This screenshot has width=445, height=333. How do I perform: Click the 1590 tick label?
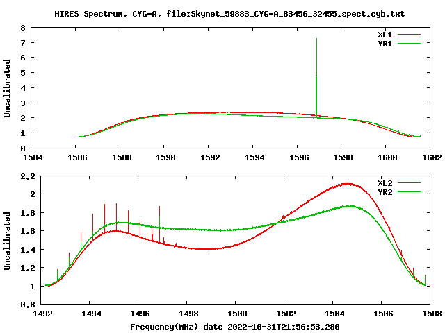click(165, 157)
